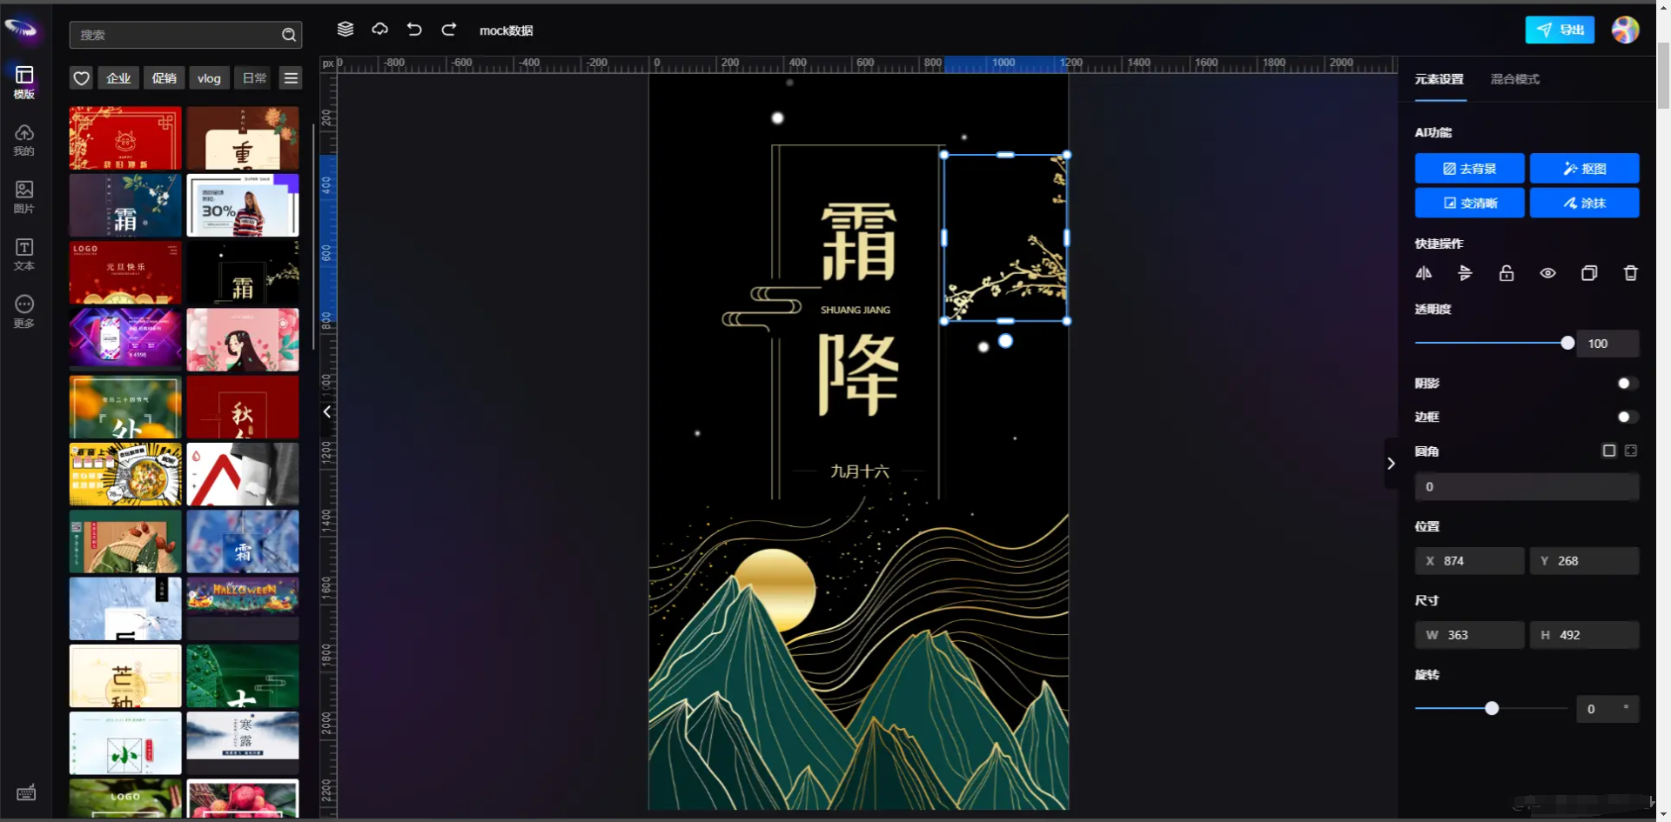Redo the last action
Image resolution: width=1671 pixels, height=822 pixels.
tap(449, 30)
